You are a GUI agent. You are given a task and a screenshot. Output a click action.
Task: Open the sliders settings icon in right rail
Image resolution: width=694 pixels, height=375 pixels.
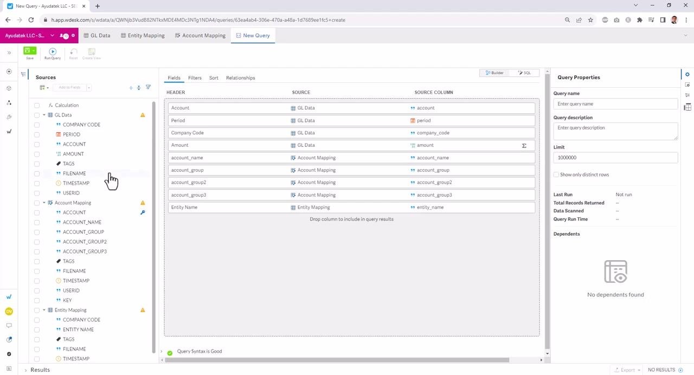click(687, 95)
